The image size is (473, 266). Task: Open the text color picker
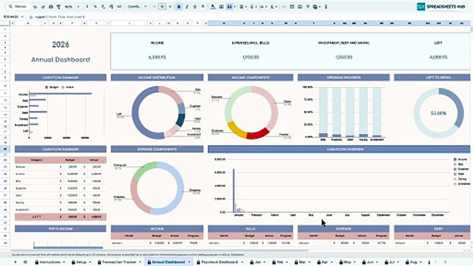[203, 7]
